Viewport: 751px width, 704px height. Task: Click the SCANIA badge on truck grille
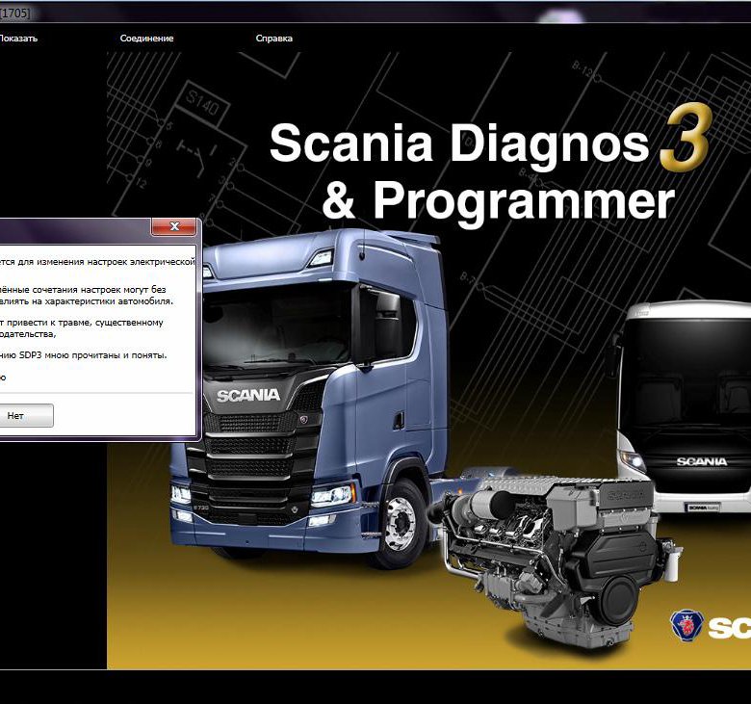click(x=247, y=395)
